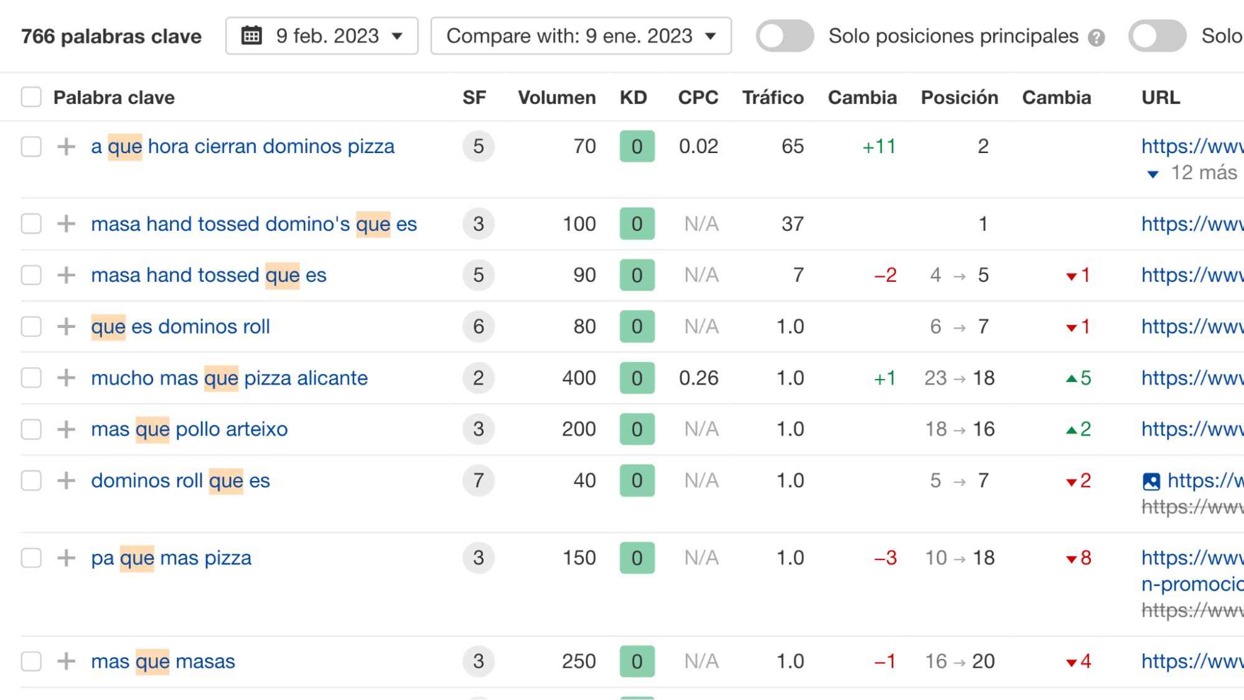Screen dimensions: 1244x700
Task: Open the keyword "masa hand tossed domino's que es"
Action: (x=254, y=224)
